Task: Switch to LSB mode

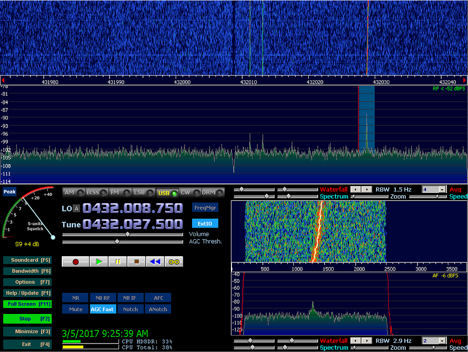Action: pos(143,192)
